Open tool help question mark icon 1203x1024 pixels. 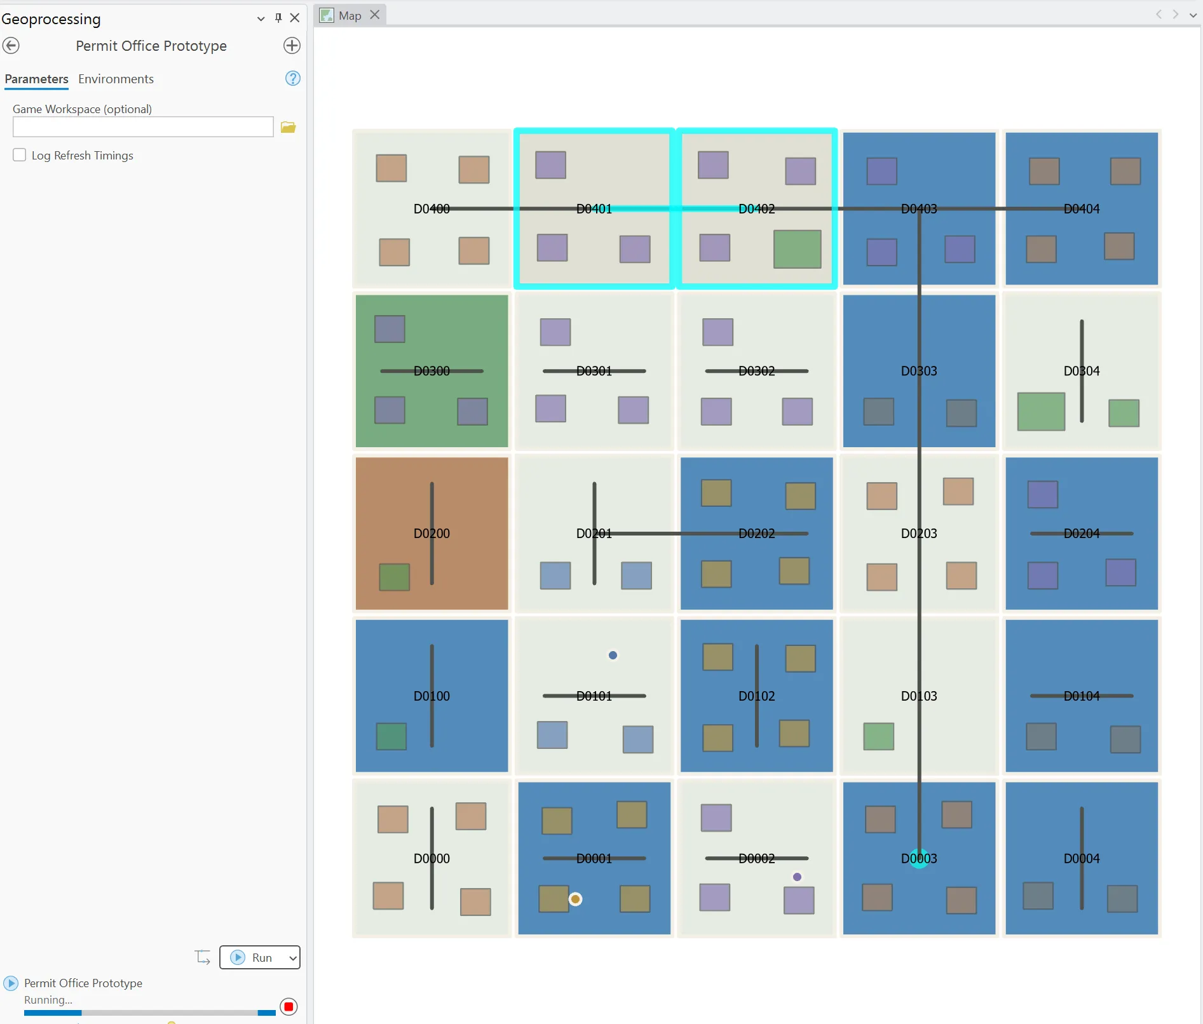pyautogui.click(x=292, y=78)
